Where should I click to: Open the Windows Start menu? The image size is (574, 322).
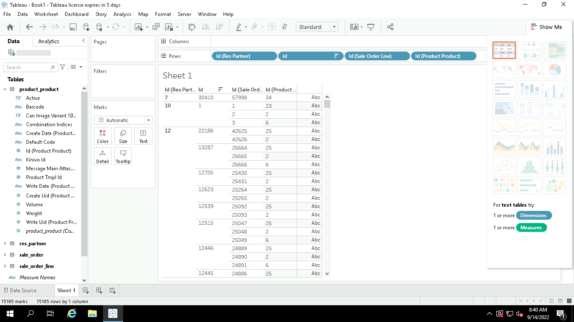coord(10,314)
